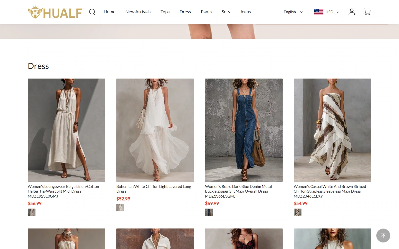The image size is (399, 249).
Task: Click the US flag currency icon
Action: (319, 12)
